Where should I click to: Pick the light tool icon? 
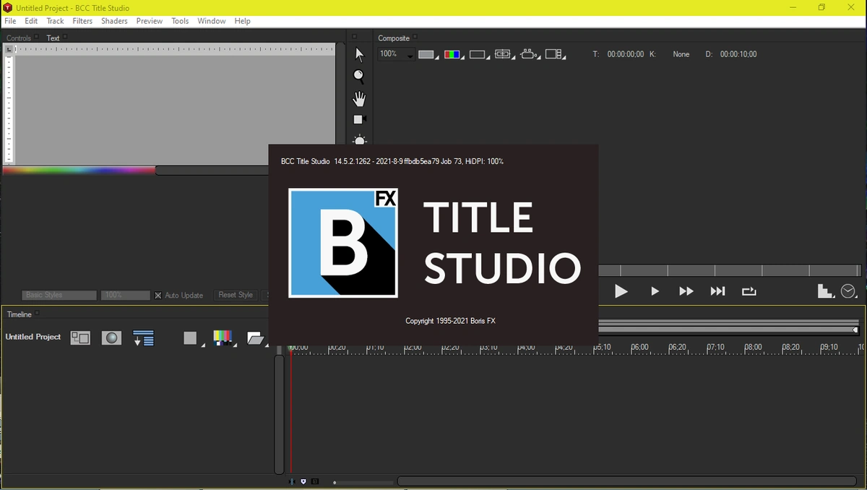point(360,139)
